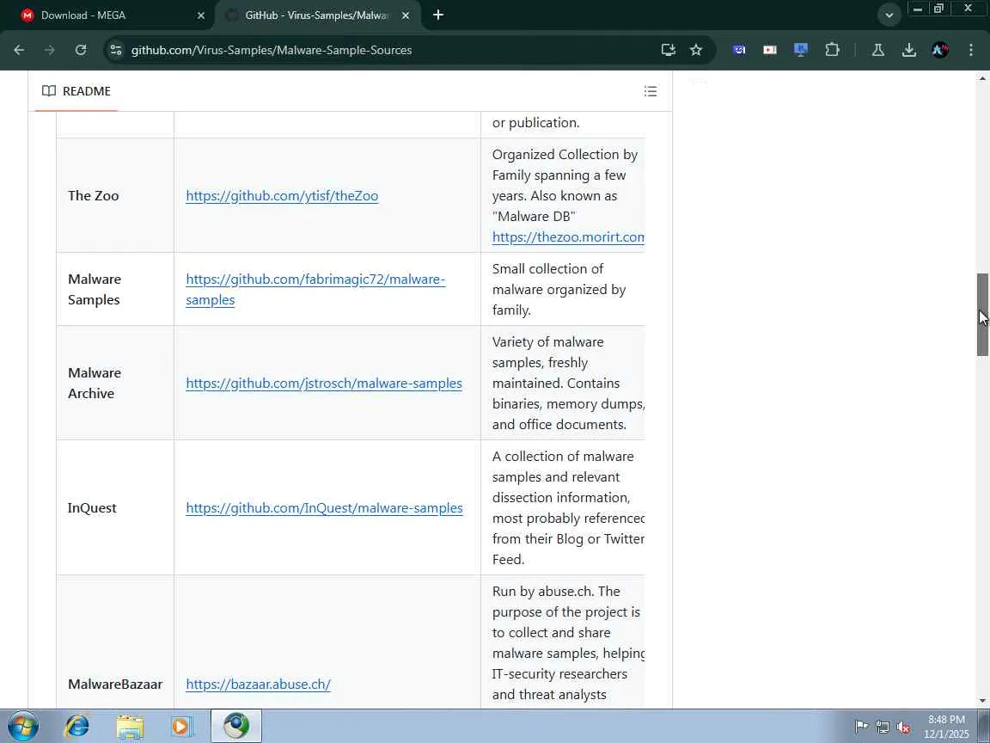Click 'Small collection of malware' description
The width and height of the screenshot is (990, 743).
559,289
